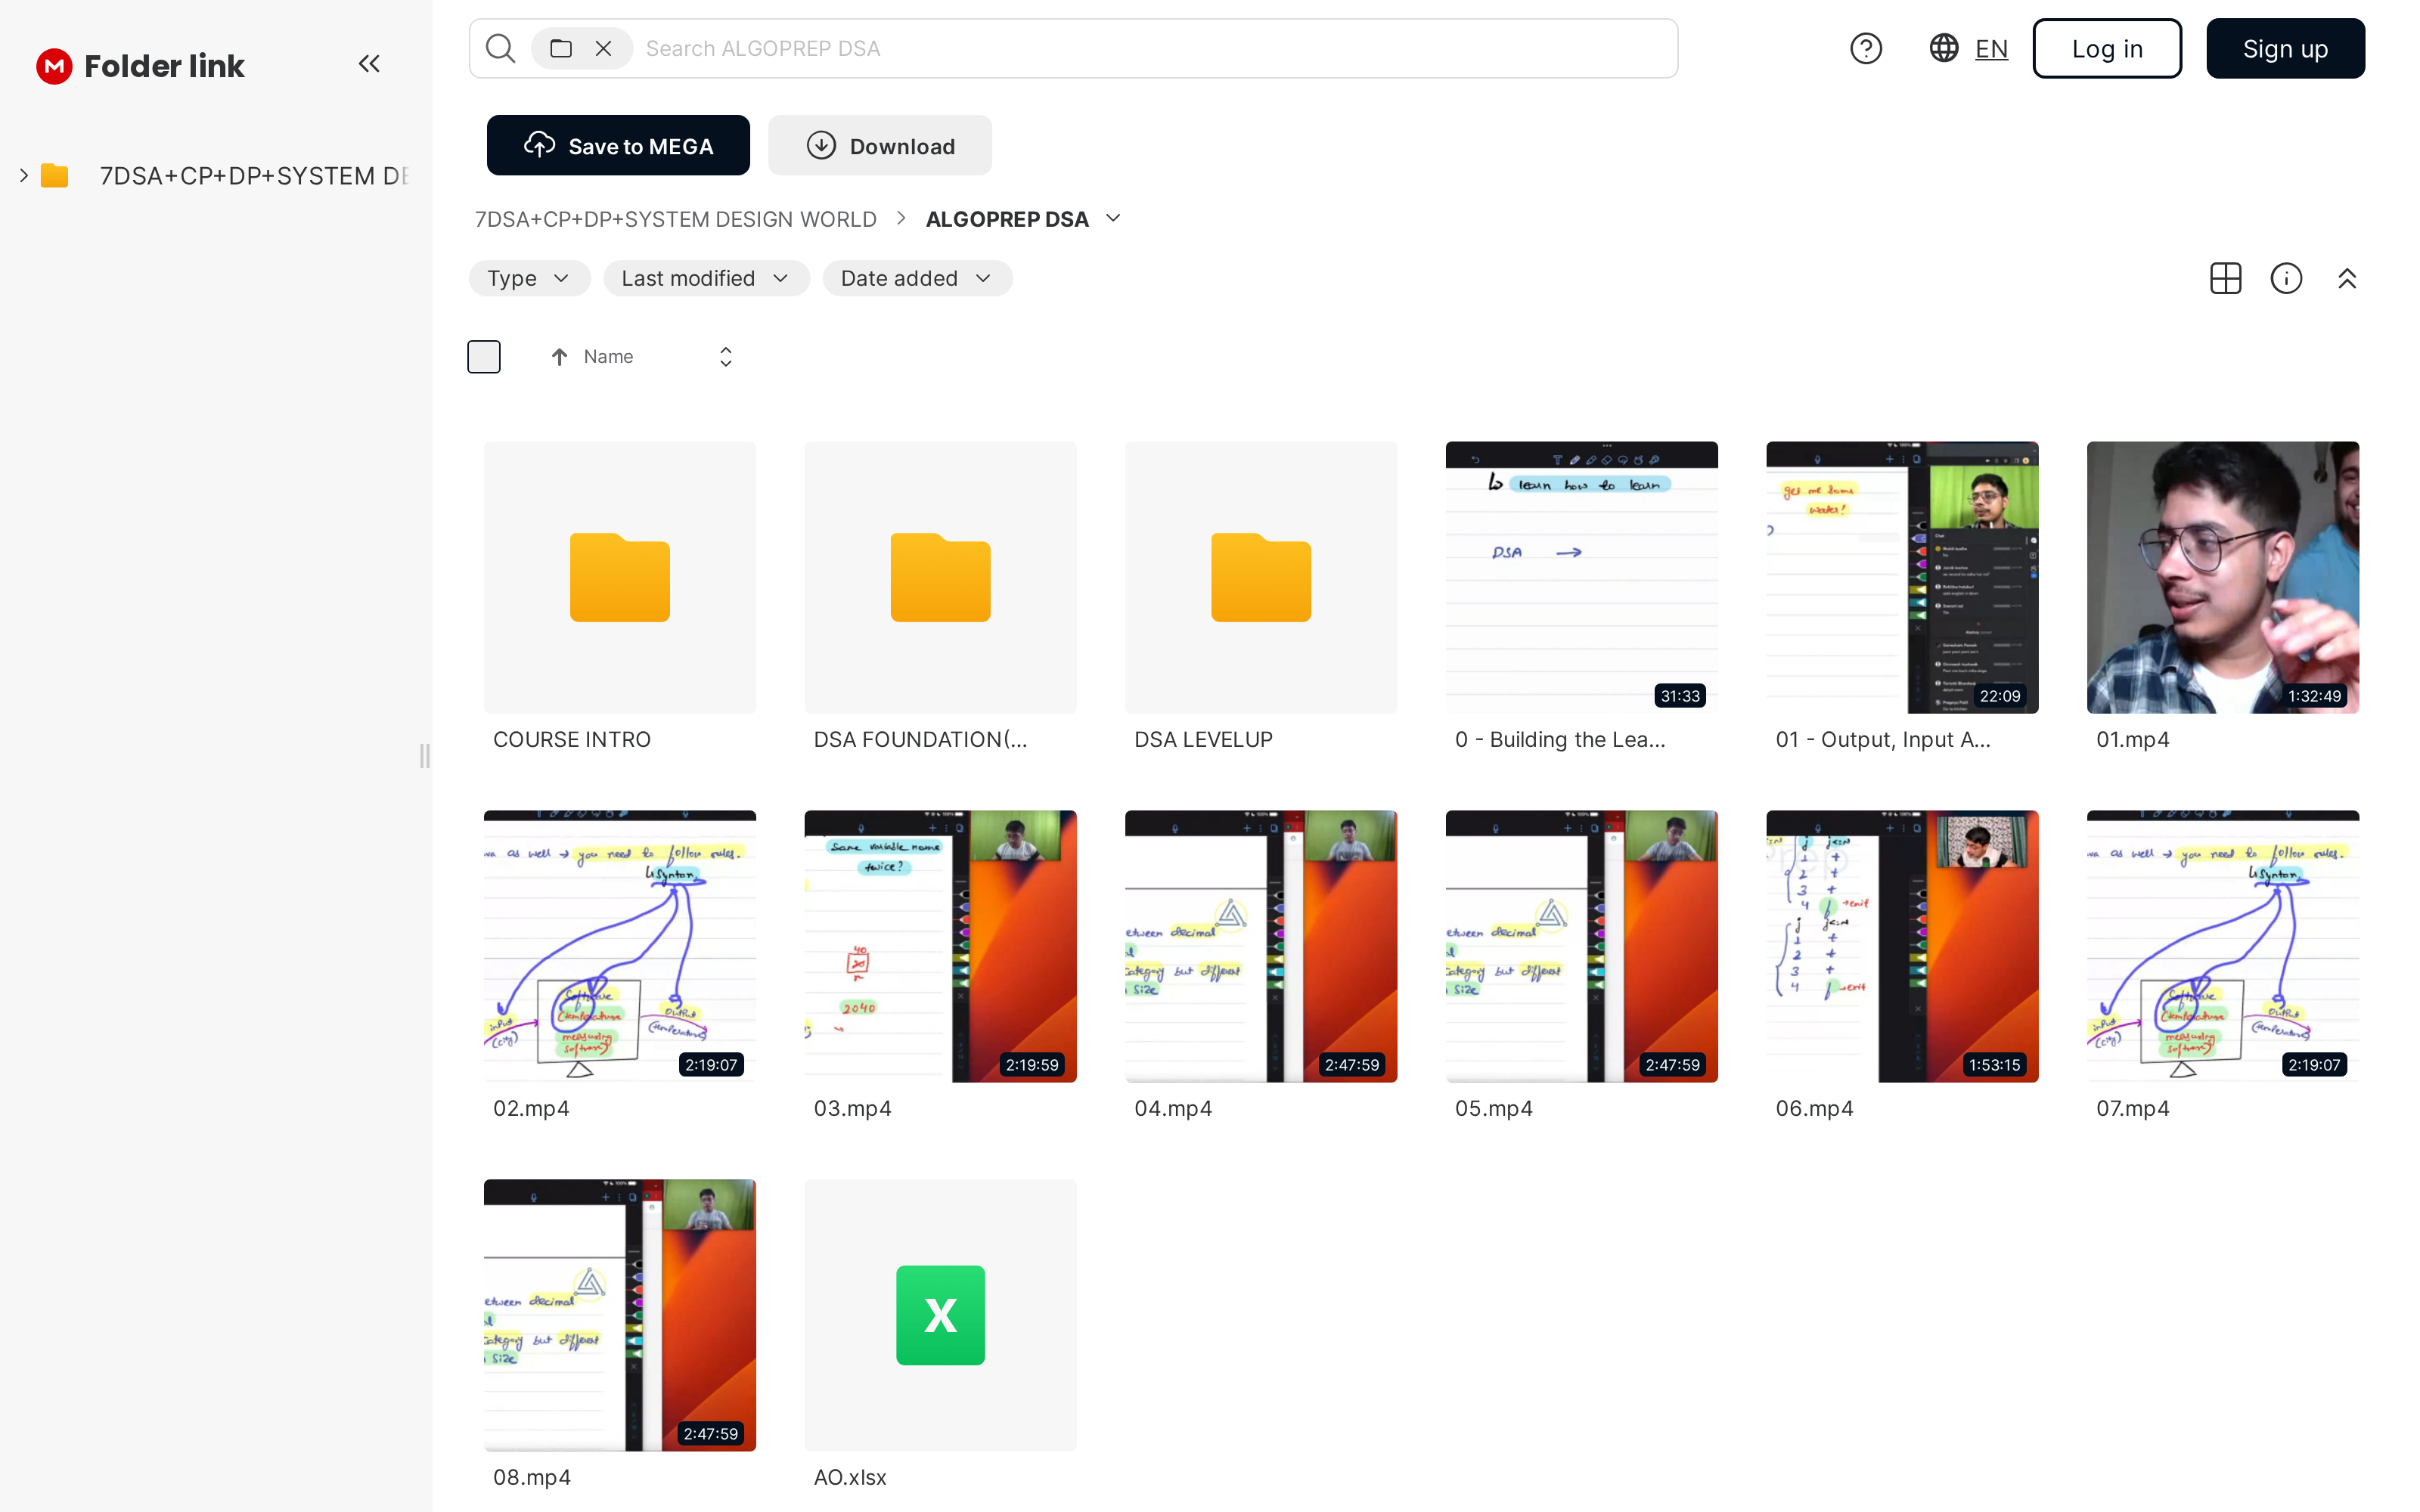Click the DSA LEVELUP folder name
The image size is (2420, 1512).
(x=1203, y=739)
